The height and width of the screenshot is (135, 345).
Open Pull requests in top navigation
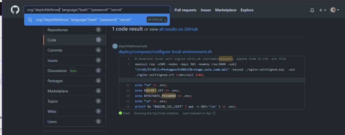pos(185,10)
